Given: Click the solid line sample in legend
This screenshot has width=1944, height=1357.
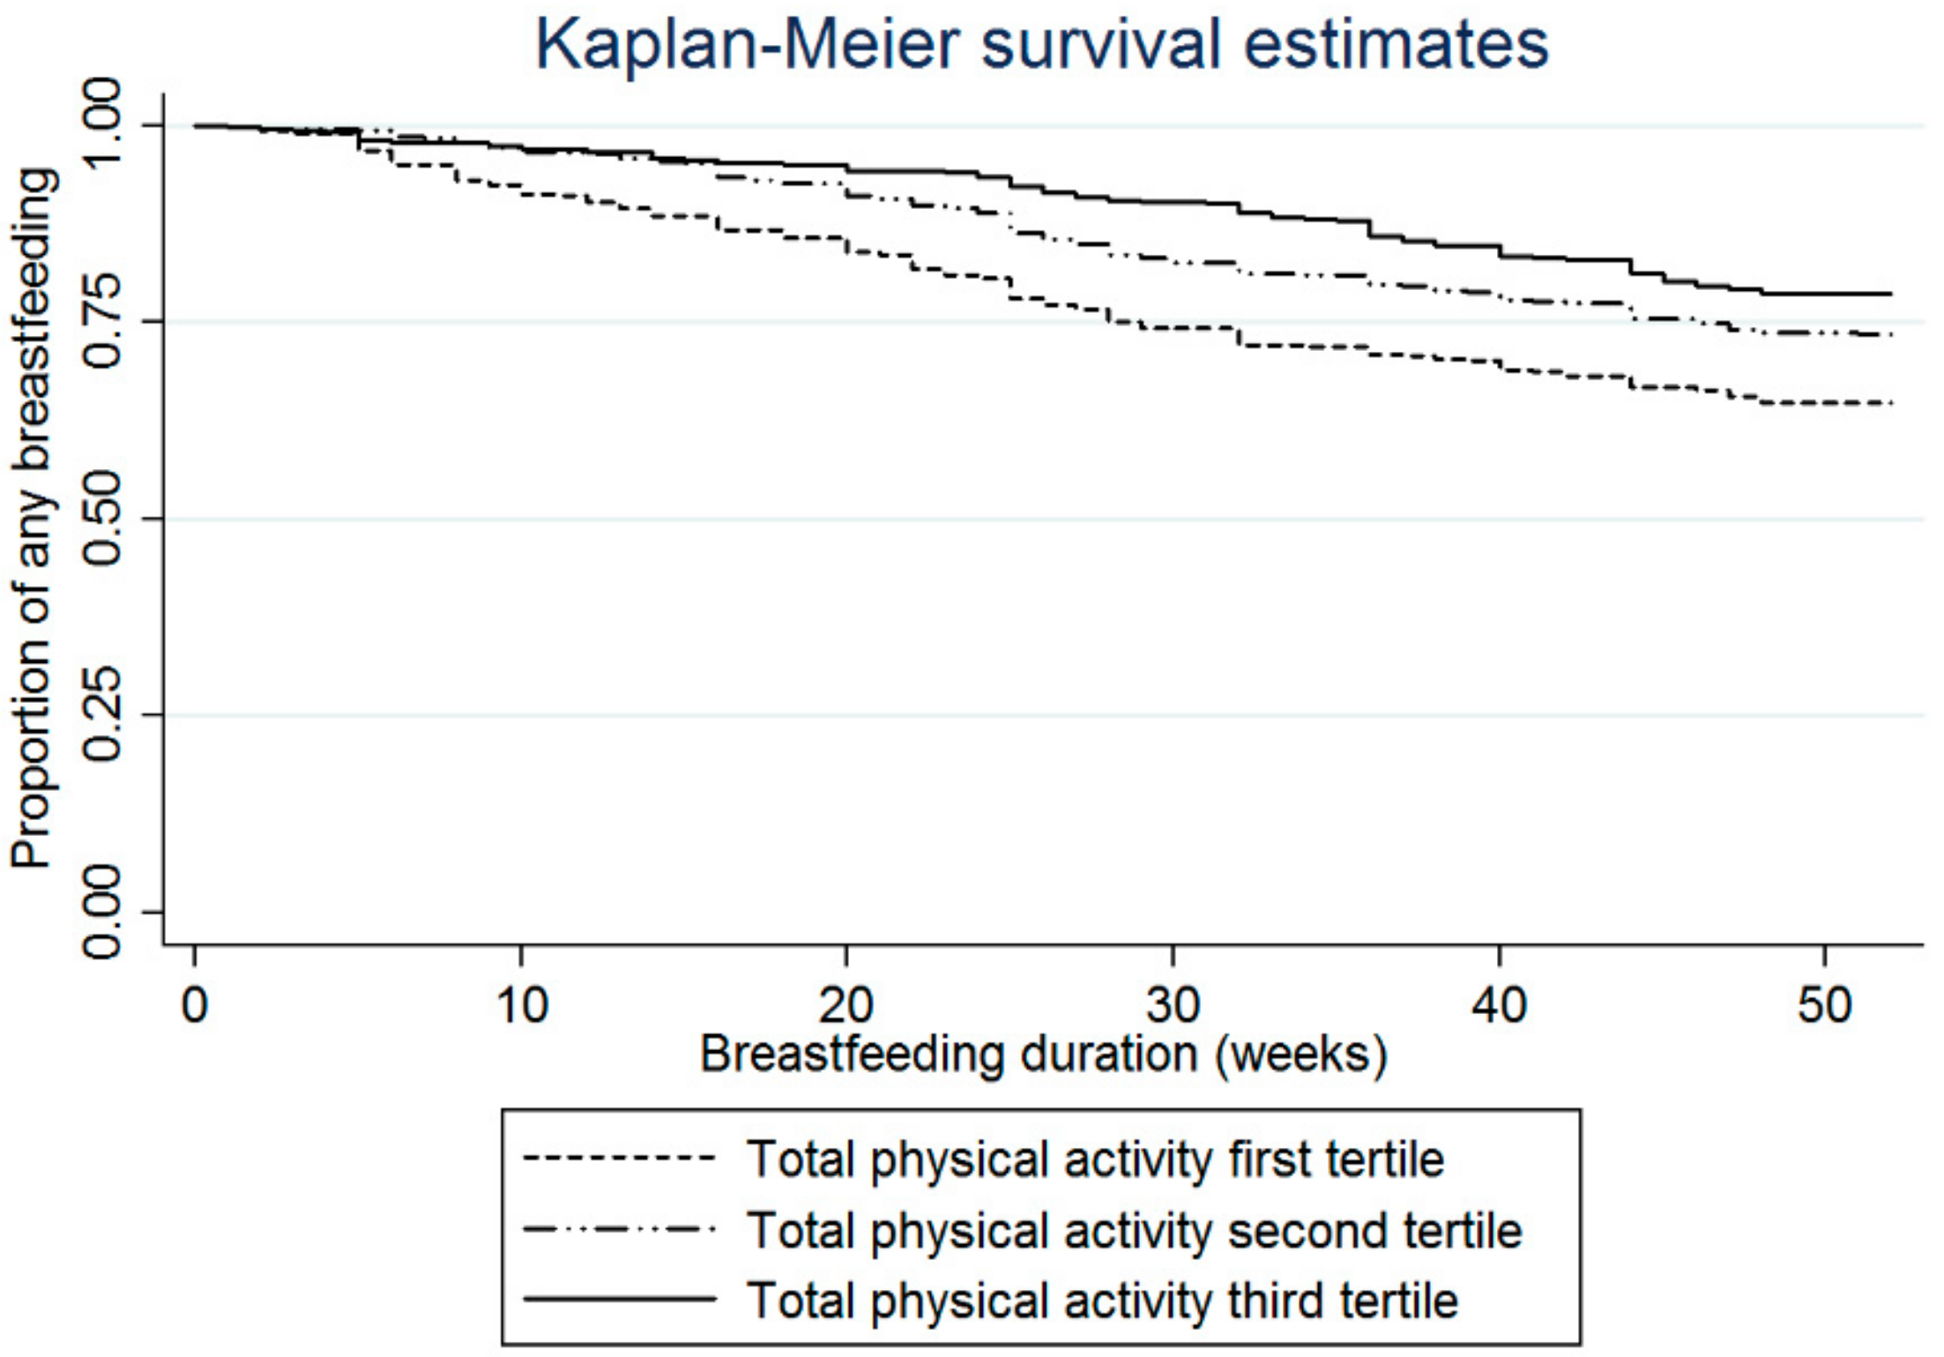Looking at the screenshot, I should point(619,1299).
